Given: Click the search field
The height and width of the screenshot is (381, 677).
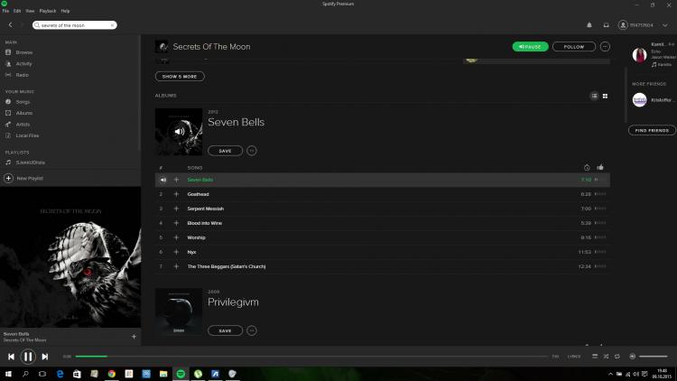Looking at the screenshot, I should 75,25.
